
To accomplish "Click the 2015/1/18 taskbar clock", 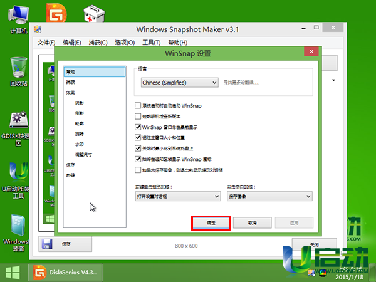I will point(349,277).
